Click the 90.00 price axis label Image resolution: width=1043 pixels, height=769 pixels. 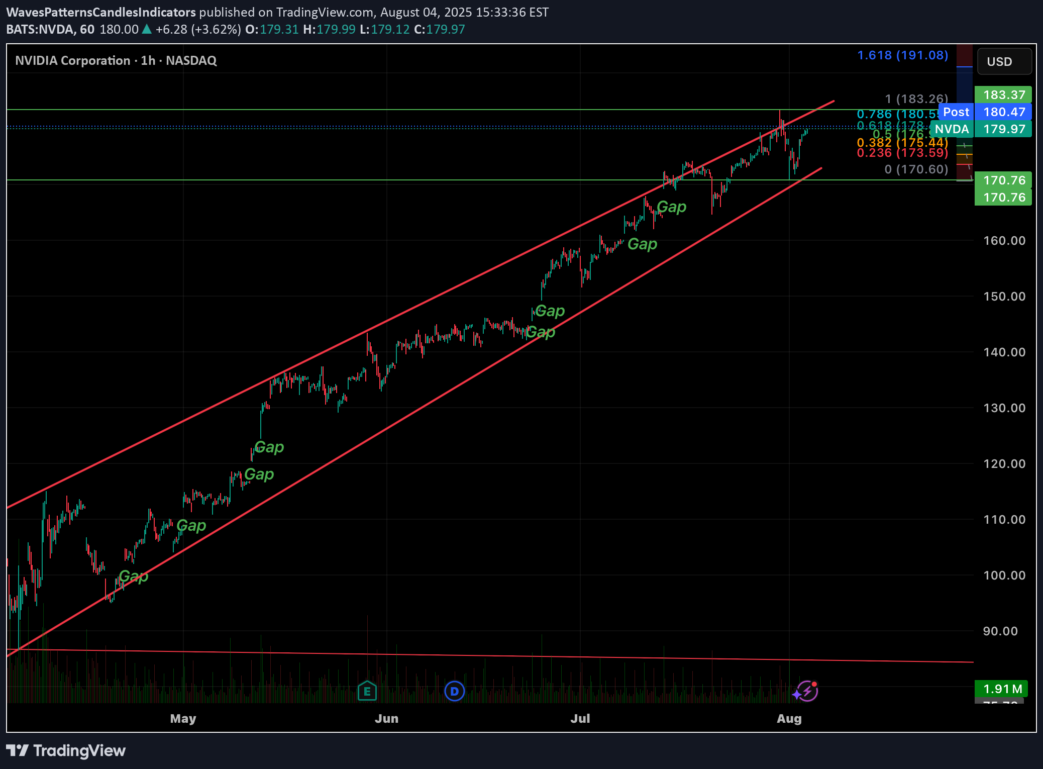(1000, 631)
